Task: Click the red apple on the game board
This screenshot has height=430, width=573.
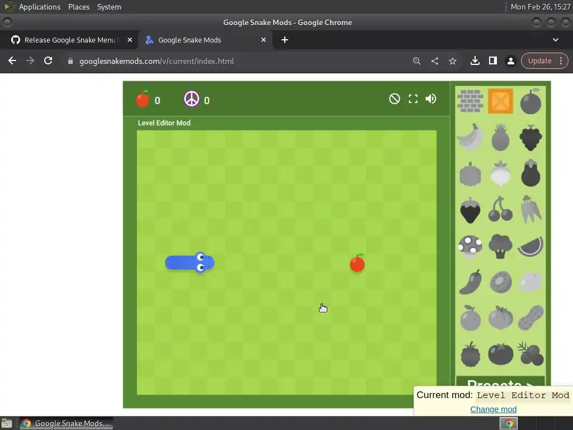Action: point(357,263)
